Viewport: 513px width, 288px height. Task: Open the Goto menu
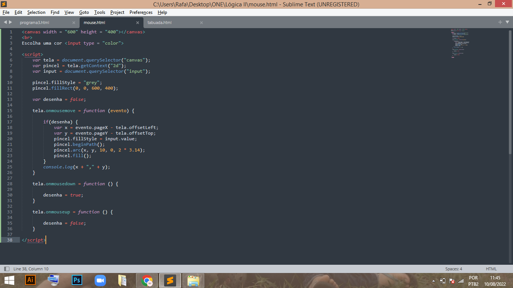[84, 12]
